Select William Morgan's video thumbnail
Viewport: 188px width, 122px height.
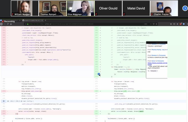click(25, 8)
